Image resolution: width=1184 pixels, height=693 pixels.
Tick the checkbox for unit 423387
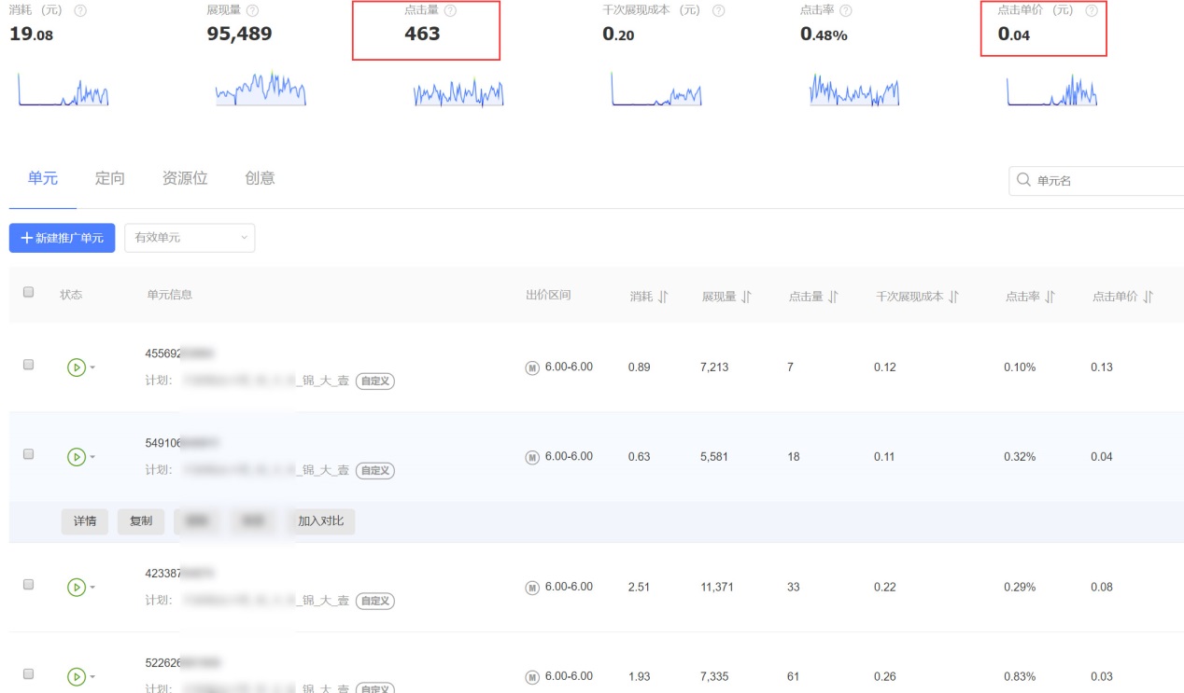[28, 584]
